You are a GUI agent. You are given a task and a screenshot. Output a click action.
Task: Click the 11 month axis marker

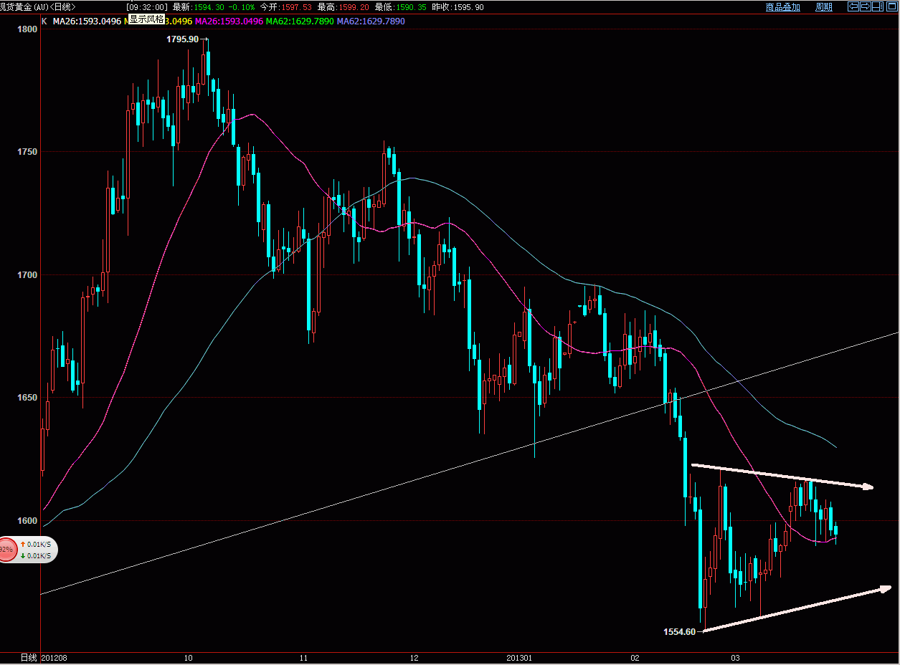coord(303,657)
